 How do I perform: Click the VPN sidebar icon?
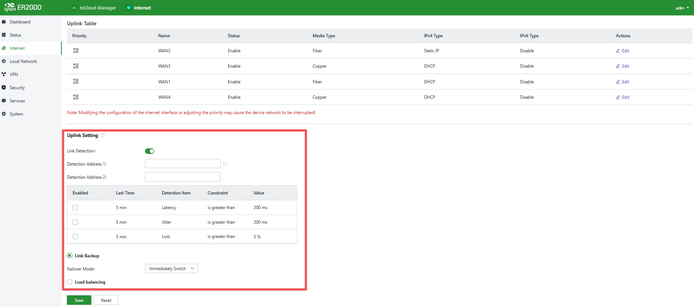tap(4, 75)
